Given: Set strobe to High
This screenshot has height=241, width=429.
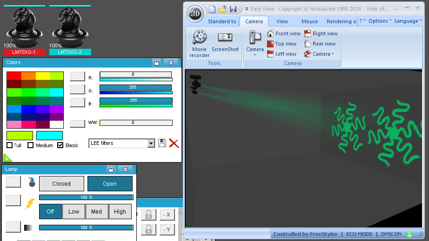Looking at the screenshot, I should click(x=120, y=212).
